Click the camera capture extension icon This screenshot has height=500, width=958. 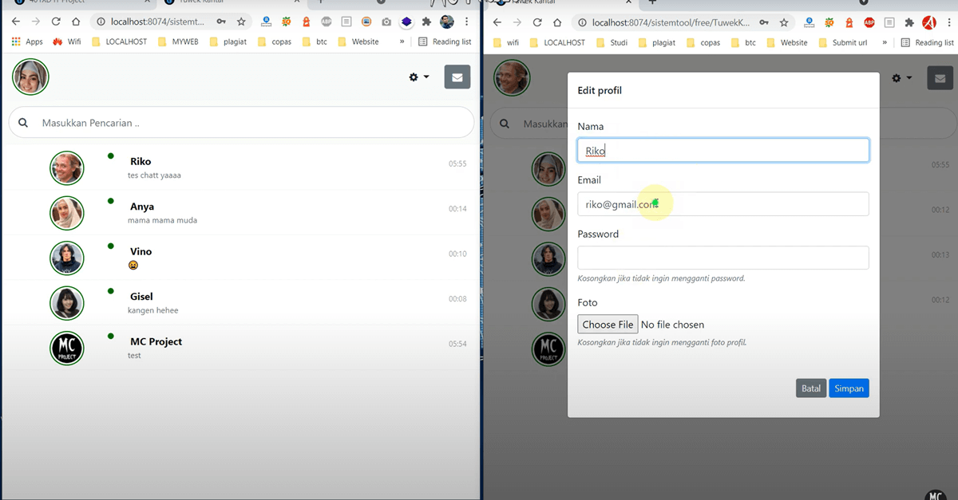point(386,22)
